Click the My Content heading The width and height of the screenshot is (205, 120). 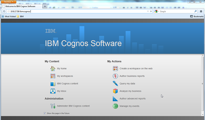click(52, 61)
